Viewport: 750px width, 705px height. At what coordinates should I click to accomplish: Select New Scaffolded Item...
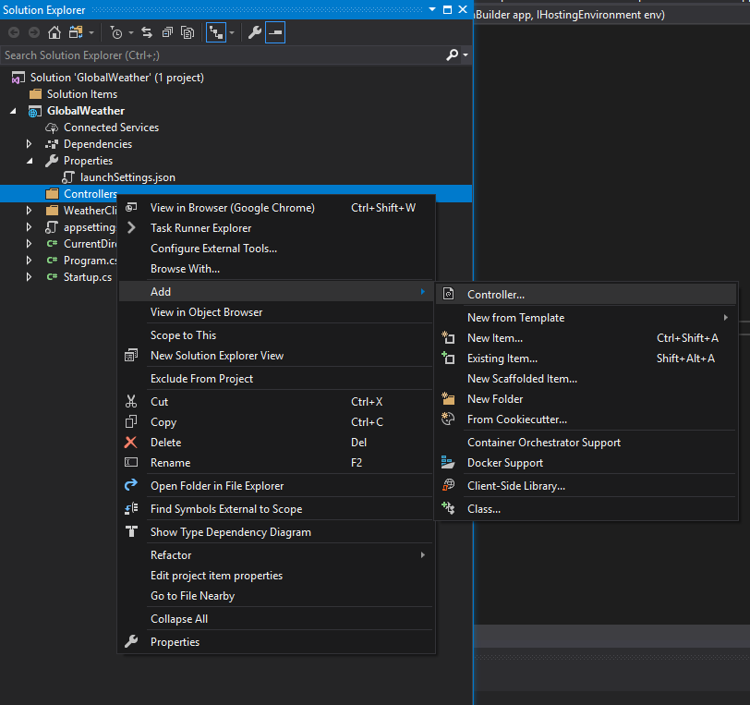(586, 379)
